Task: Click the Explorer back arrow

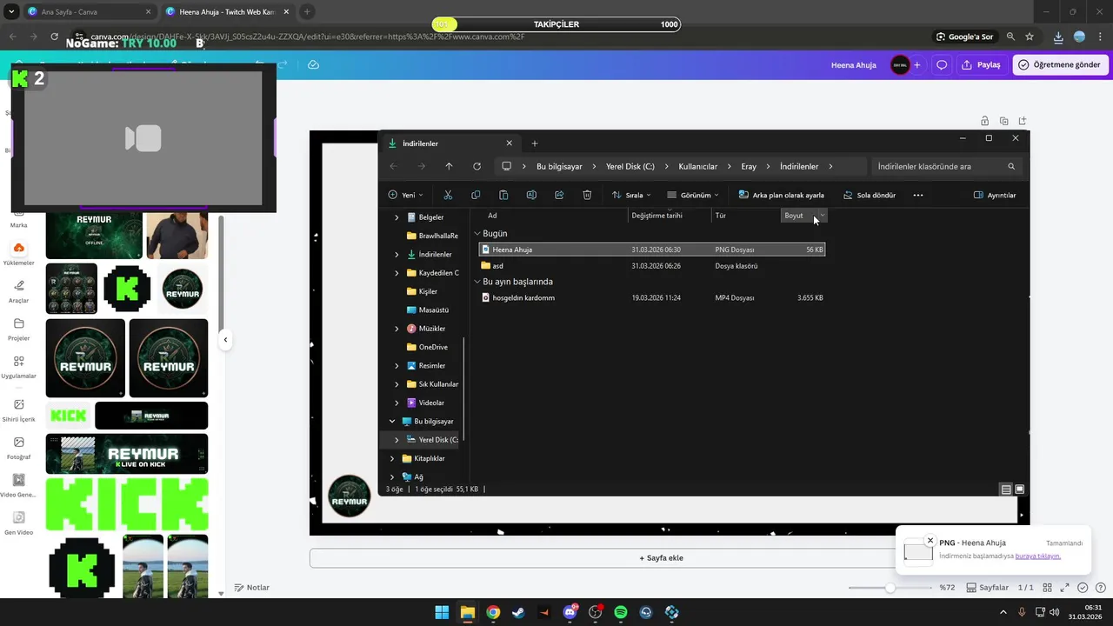Action: [393, 166]
